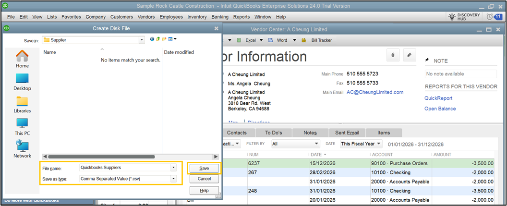The width and height of the screenshot is (507, 206).
Task: Switch to the Sent Email tab
Action: tap(347, 133)
